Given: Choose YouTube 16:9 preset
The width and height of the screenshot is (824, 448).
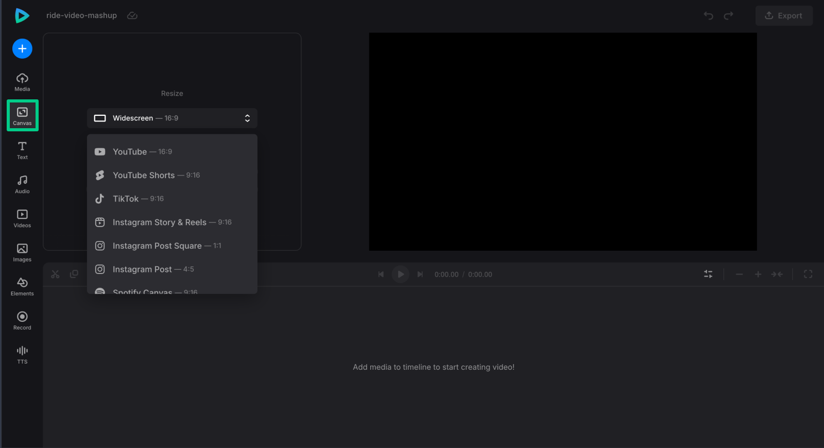Looking at the screenshot, I should [x=172, y=152].
